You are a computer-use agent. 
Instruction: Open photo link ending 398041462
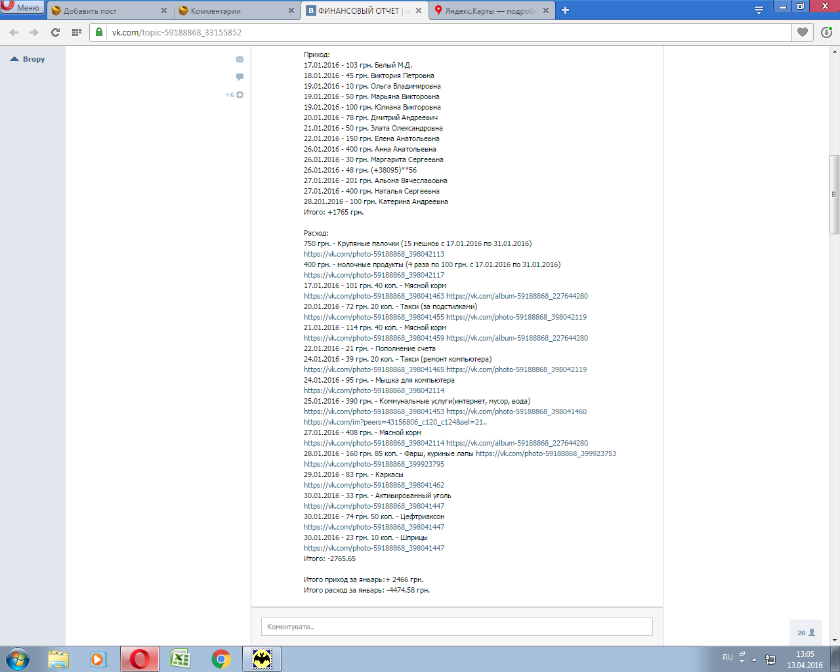point(374,485)
